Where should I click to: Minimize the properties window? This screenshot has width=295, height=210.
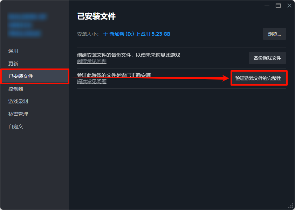coord(267,6)
